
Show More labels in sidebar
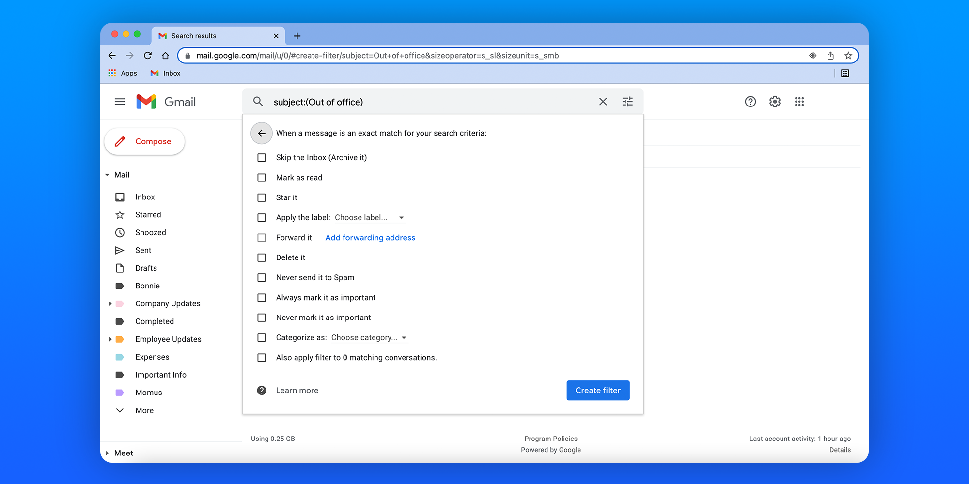point(144,410)
